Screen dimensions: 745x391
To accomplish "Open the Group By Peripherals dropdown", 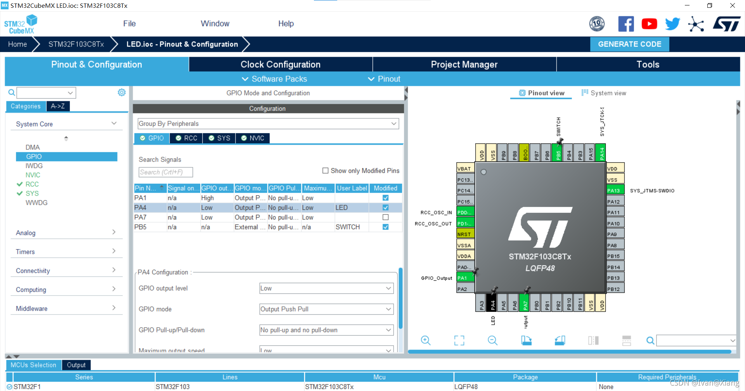I will [268, 123].
